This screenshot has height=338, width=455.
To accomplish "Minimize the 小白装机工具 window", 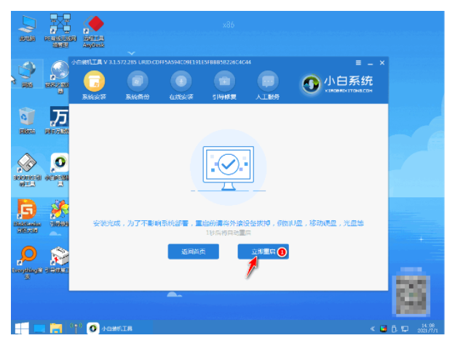I will tap(370, 63).
